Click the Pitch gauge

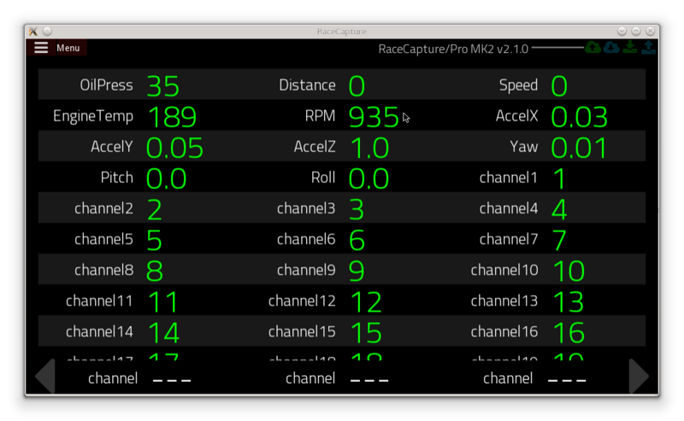139,178
